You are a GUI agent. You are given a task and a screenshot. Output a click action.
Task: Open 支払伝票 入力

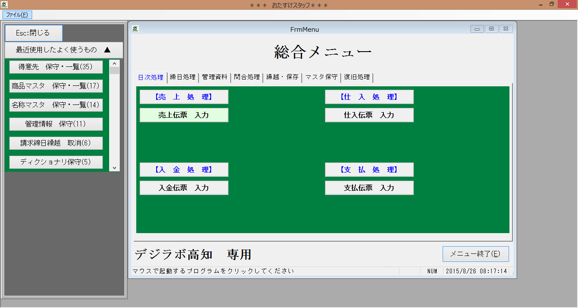pos(369,188)
